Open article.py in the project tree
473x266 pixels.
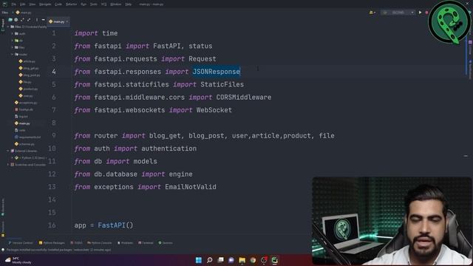27,61
